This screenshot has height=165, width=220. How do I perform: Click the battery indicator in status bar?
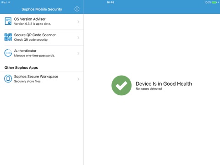coord(214,2)
